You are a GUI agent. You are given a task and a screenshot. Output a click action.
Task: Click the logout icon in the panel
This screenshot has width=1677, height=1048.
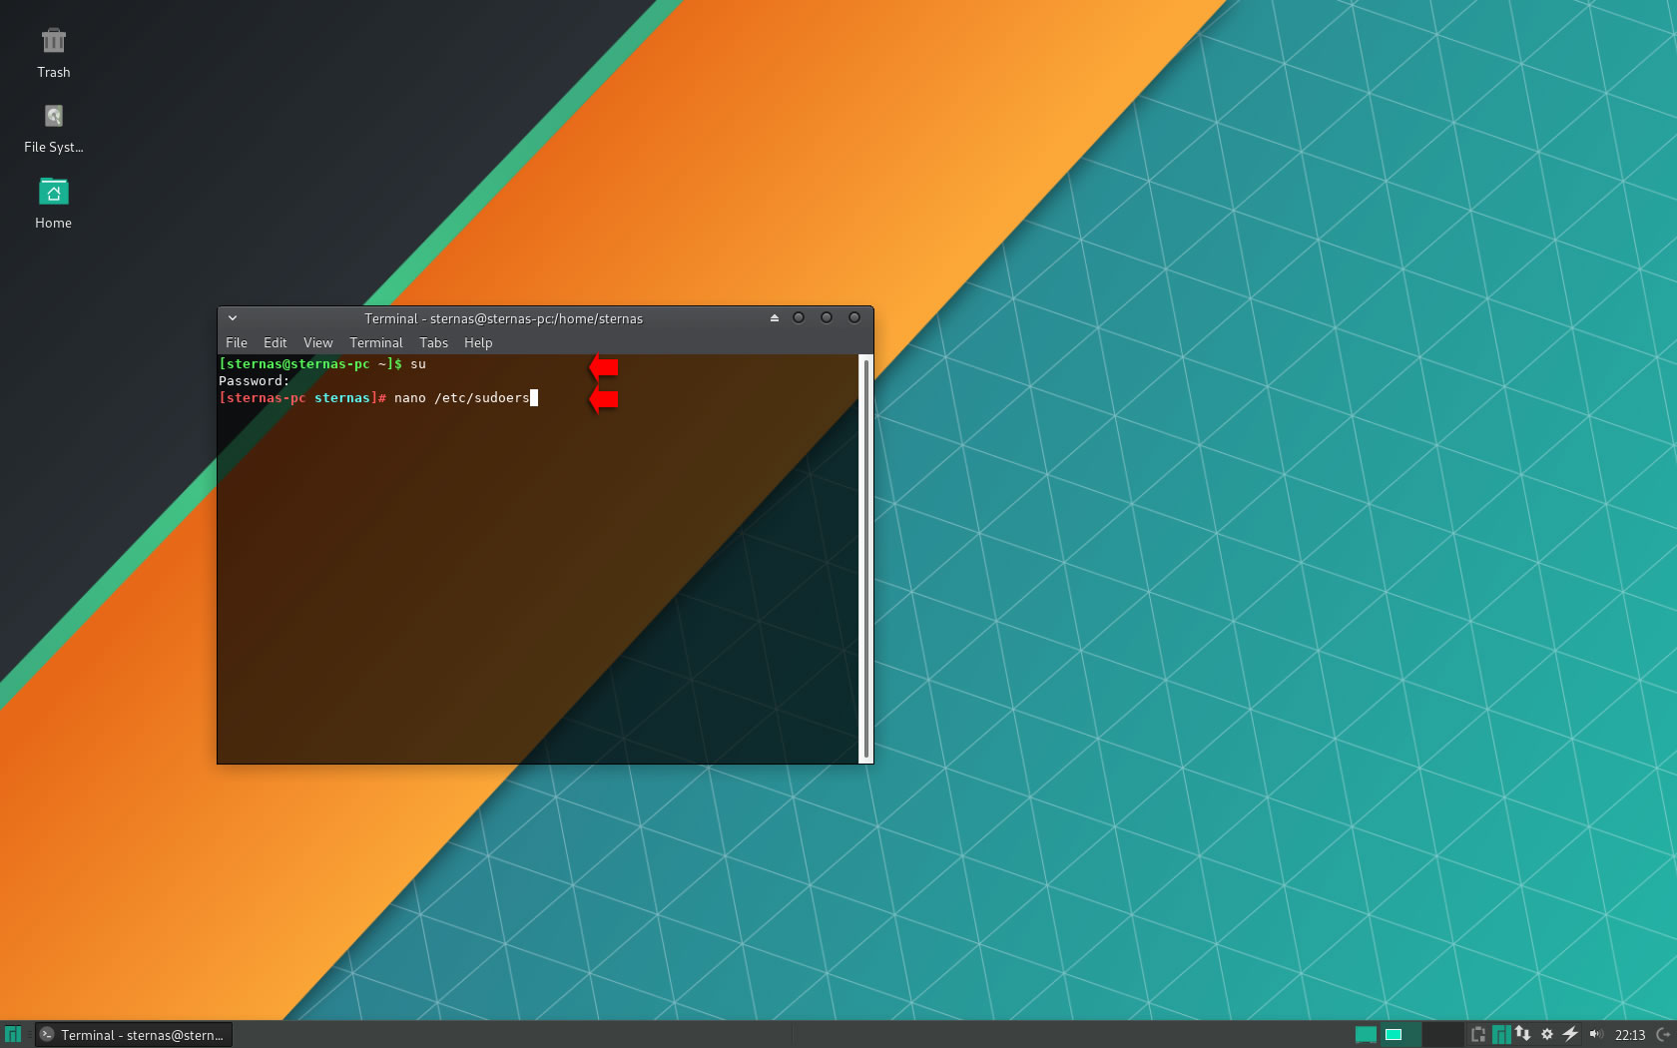click(x=1664, y=1035)
